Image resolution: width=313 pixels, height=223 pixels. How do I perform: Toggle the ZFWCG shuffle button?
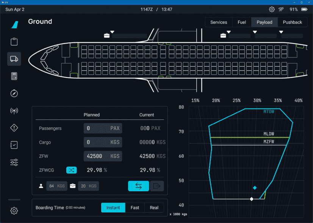click(71, 170)
